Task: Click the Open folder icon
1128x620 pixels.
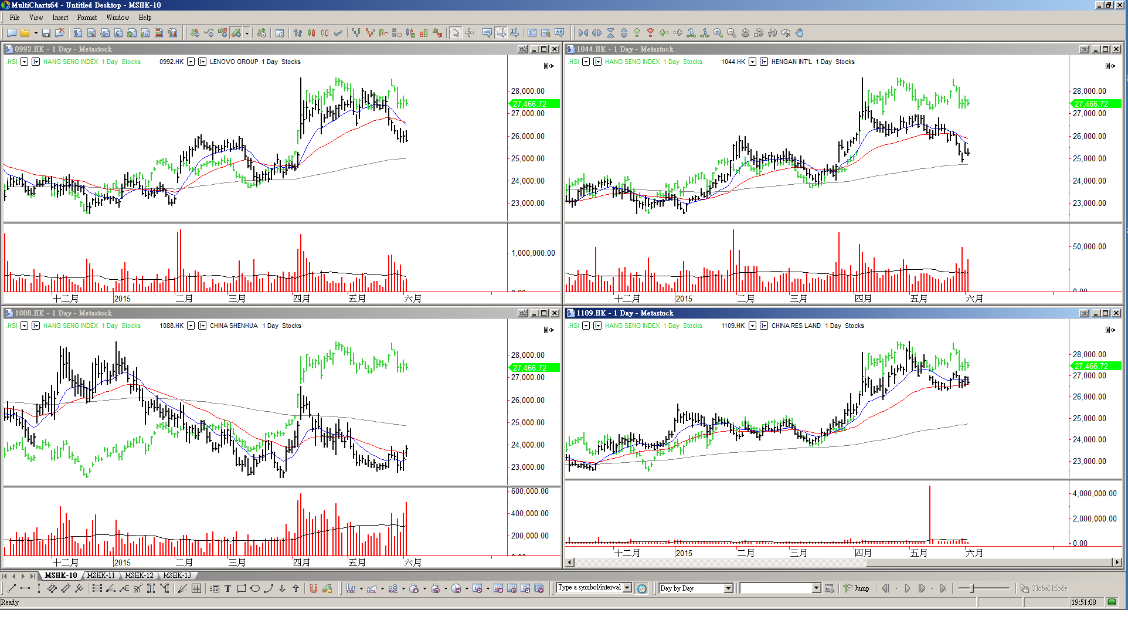Action: tap(25, 33)
